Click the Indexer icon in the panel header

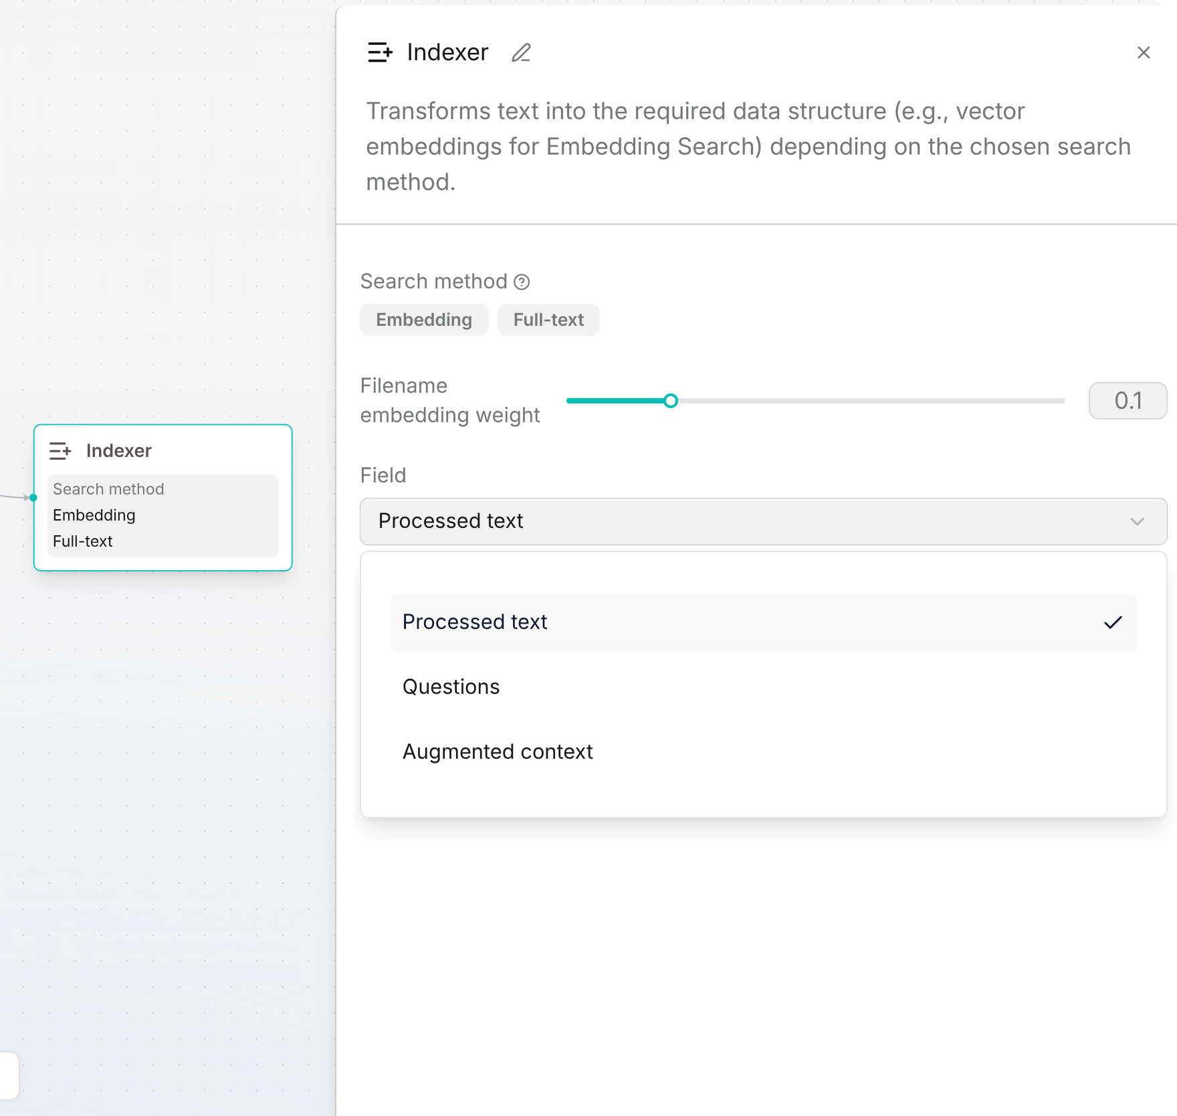pyautogui.click(x=380, y=52)
